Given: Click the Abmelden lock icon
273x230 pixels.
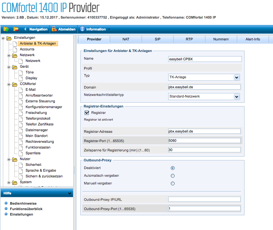Looking at the screenshot, I should coord(54,29).
